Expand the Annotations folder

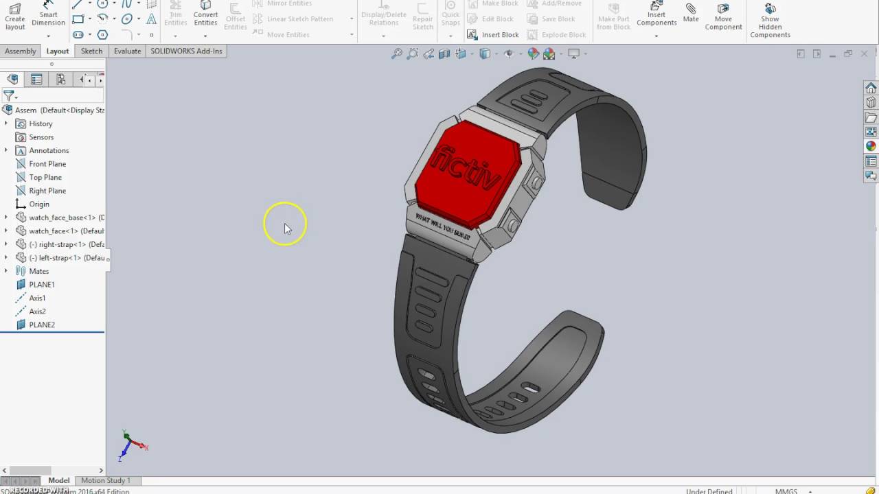[x=6, y=150]
